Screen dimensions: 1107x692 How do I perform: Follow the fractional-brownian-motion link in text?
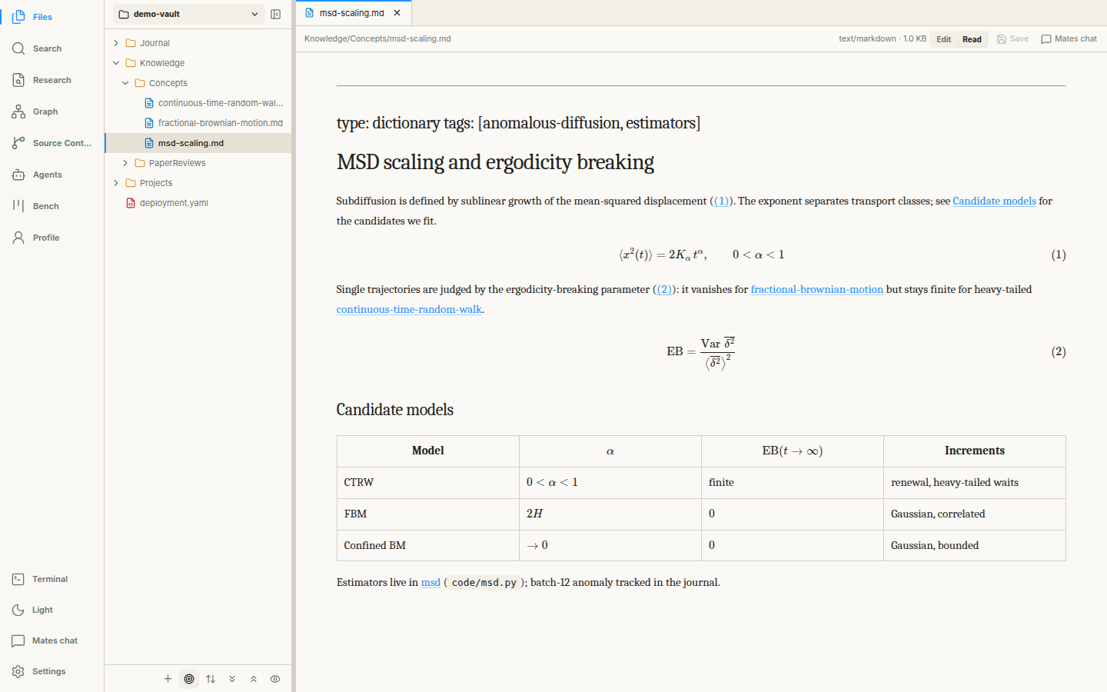816,289
